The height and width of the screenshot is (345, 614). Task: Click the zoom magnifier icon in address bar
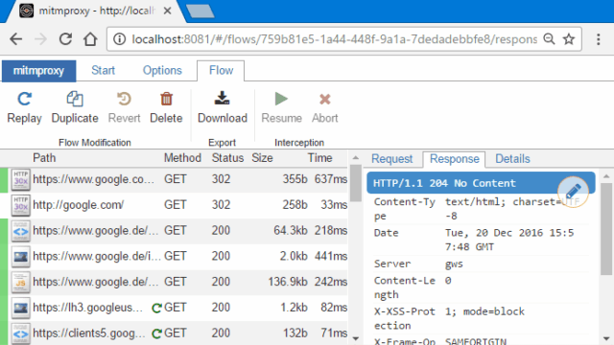pyautogui.click(x=549, y=39)
